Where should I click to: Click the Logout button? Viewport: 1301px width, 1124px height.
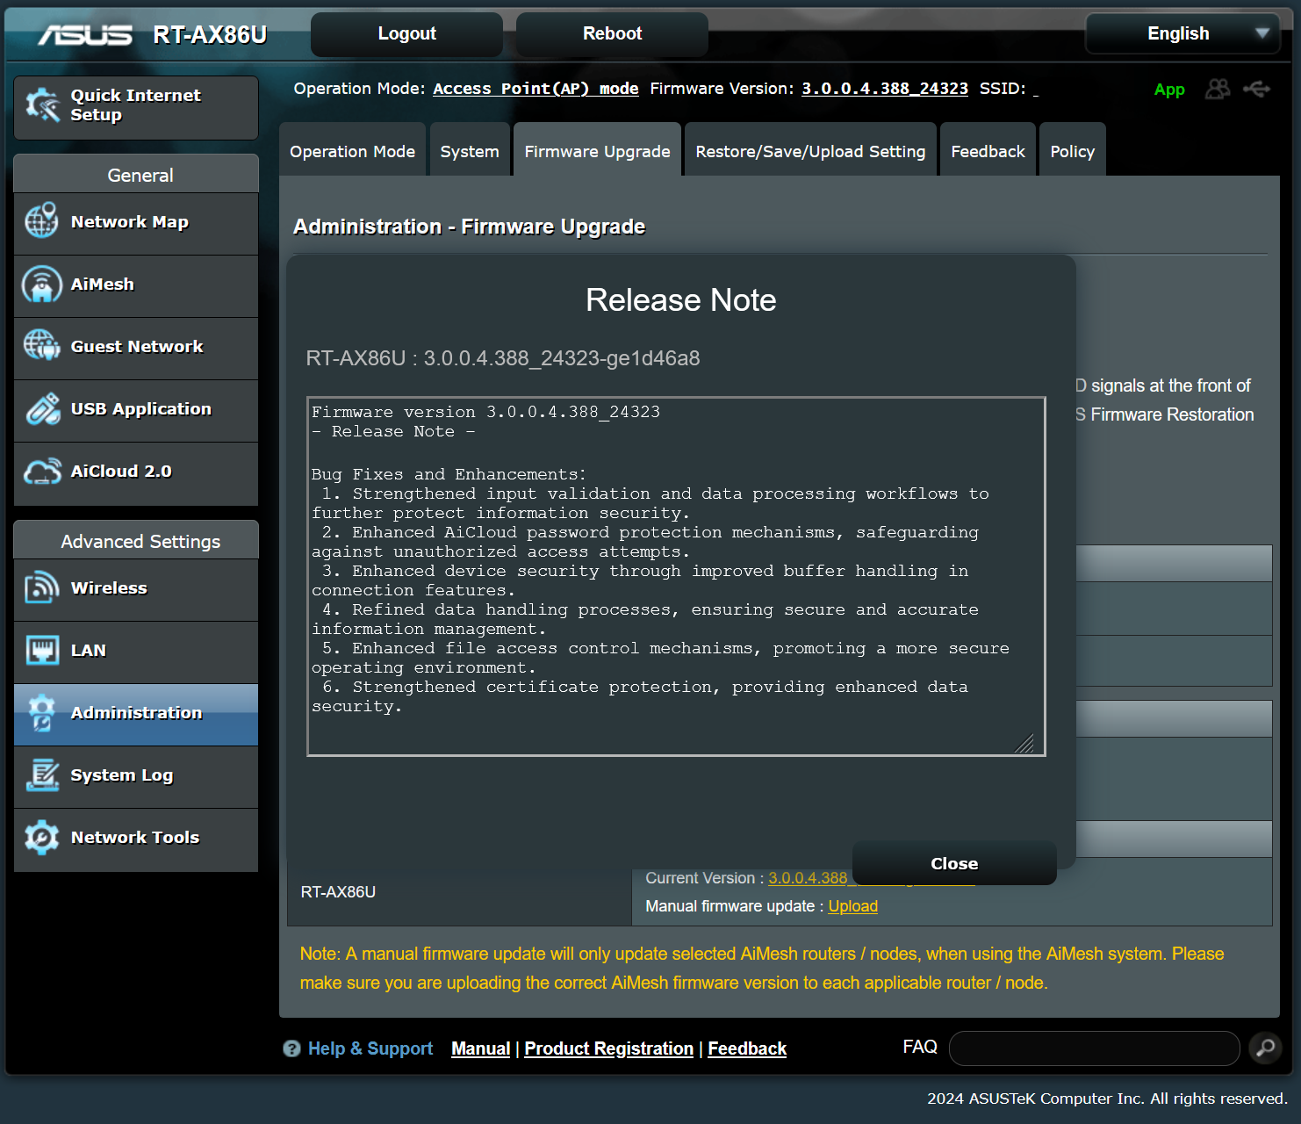[x=406, y=33]
